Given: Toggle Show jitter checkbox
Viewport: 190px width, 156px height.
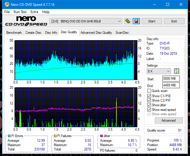Looking at the screenshot, I should pos(149,105).
